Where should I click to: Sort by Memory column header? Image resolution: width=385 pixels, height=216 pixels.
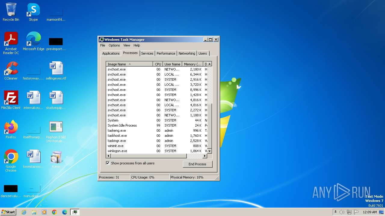point(193,64)
